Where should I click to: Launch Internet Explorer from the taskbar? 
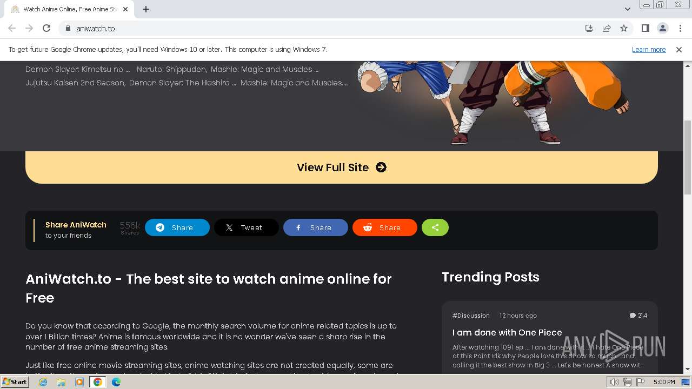[x=43, y=382]
